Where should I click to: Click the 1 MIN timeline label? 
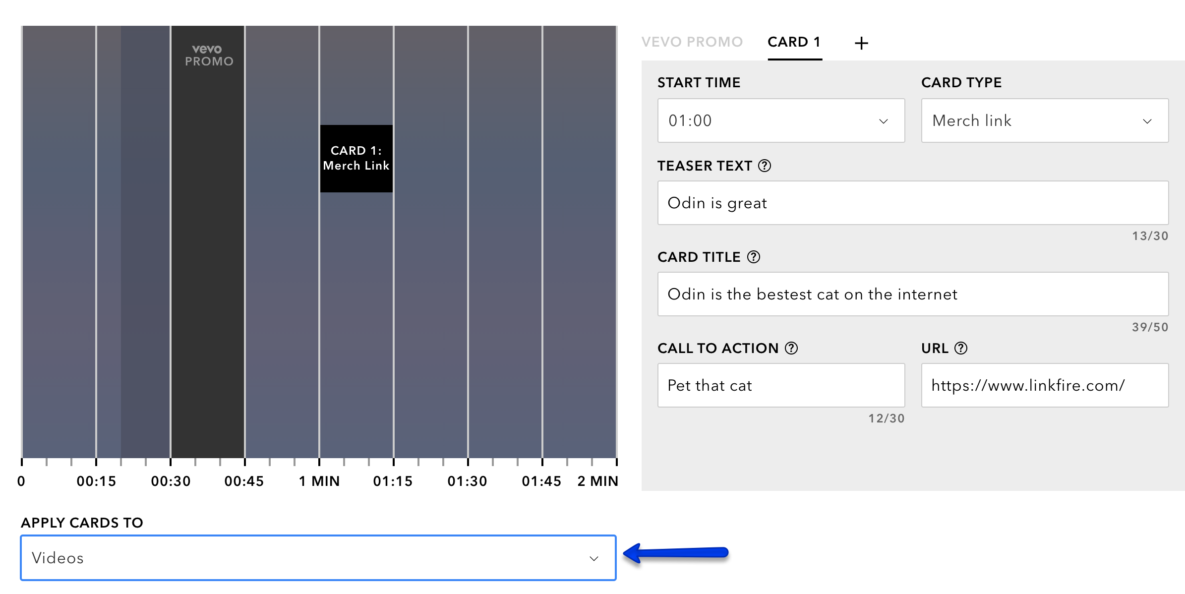(x=319, y=481)
